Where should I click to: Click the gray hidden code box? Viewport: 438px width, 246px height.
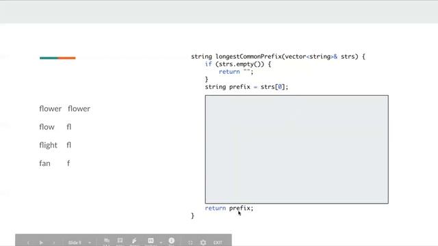296,149
